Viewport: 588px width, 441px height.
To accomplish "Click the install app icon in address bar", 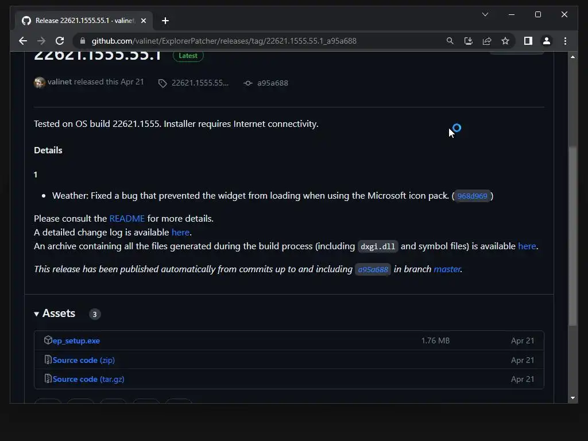I will (469, 41).
